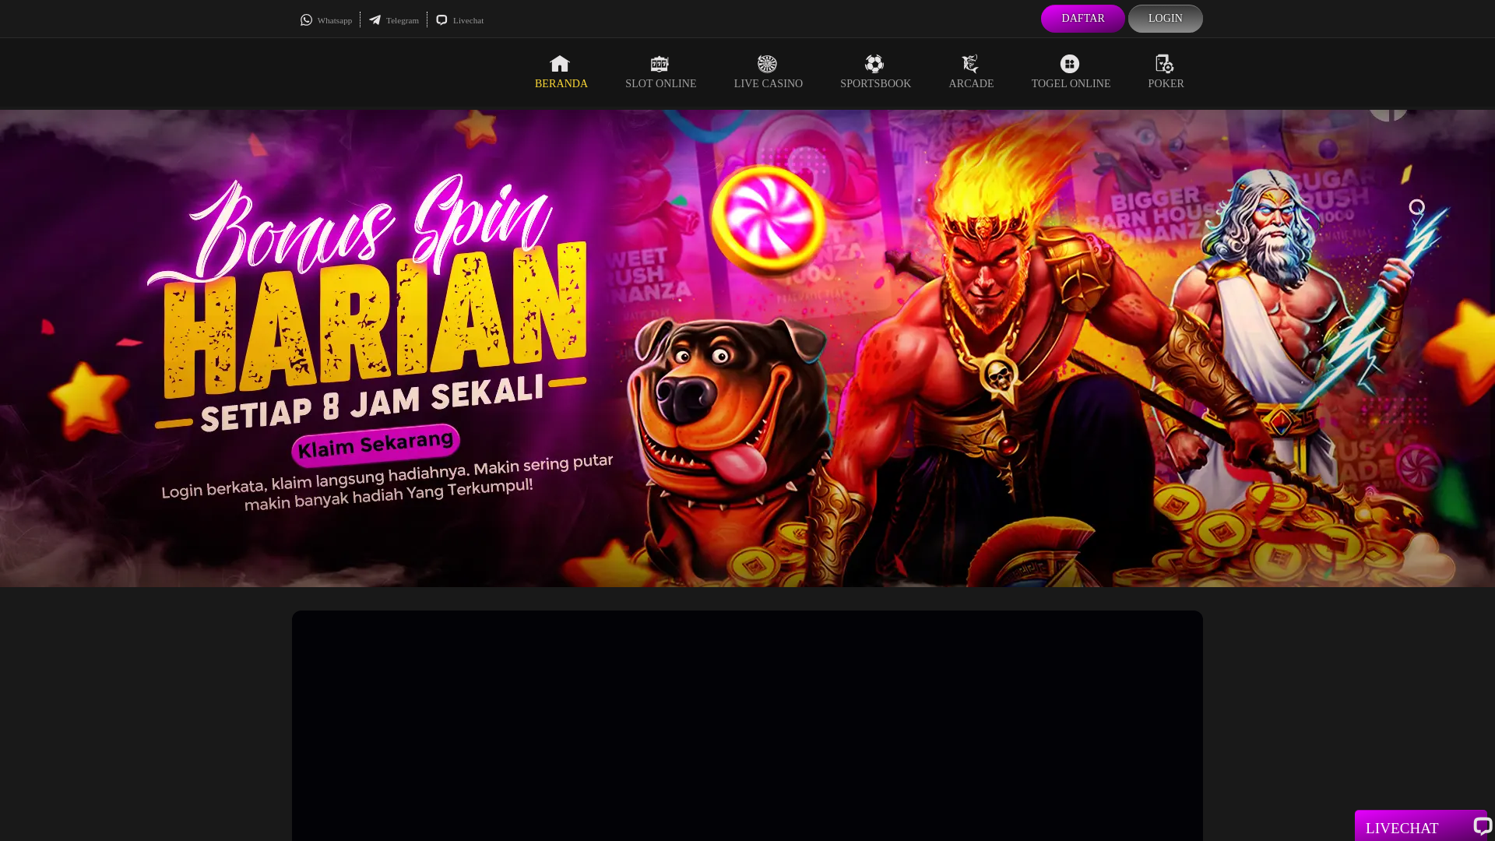
Task: Click the Telegram text link
Action: pos(403,20)
